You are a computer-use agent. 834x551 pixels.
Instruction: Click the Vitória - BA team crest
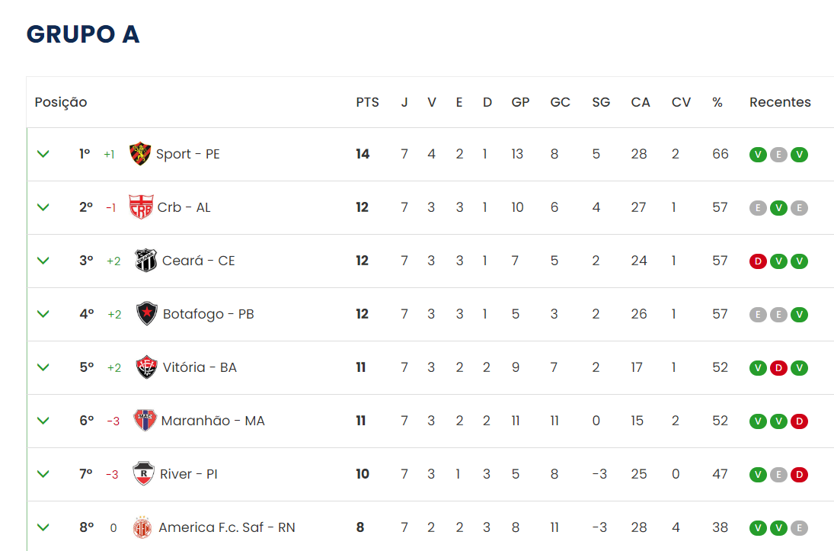(x=146, y=367)
